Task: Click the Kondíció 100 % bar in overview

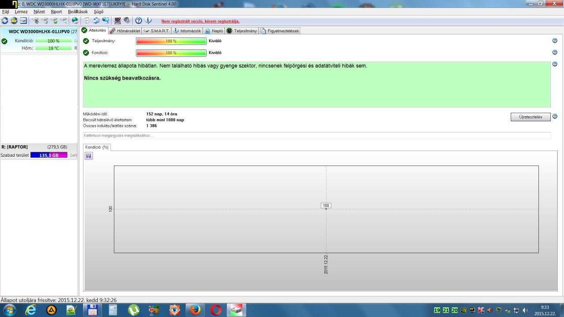Action: point(171,53)
